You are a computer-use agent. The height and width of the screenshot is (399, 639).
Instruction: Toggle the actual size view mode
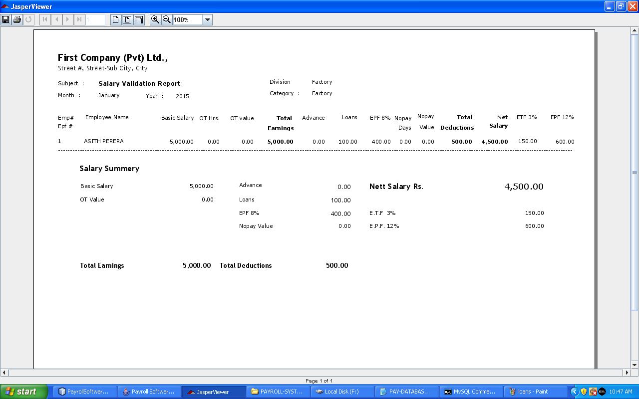[x=115, y=19]
